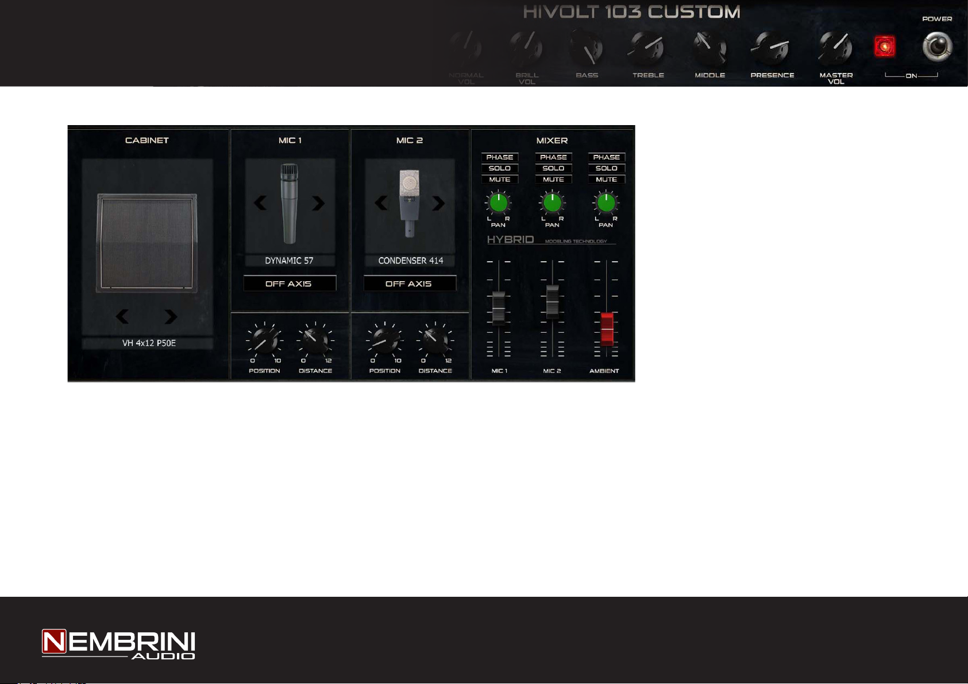968x684 pixels.
Task: Toggle PHASE for Ambient channel
Action: 607,157
